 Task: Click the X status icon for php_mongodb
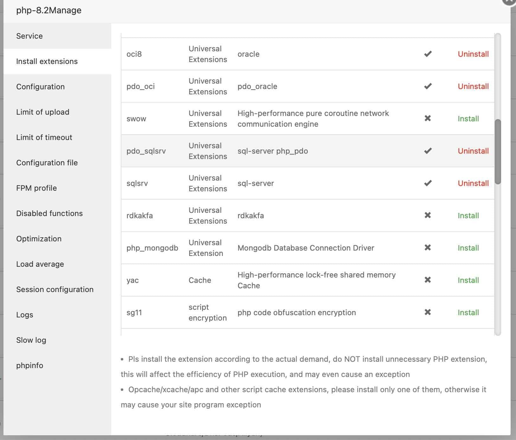click(x=428, y=248)
